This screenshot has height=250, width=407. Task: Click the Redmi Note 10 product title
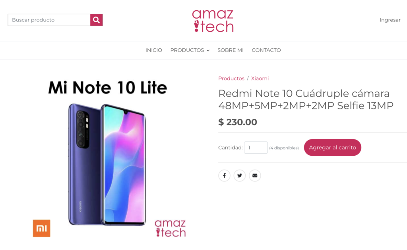(306, 99)
